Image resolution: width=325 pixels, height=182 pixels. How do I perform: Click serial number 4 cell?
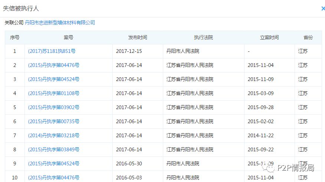[15, 93]
